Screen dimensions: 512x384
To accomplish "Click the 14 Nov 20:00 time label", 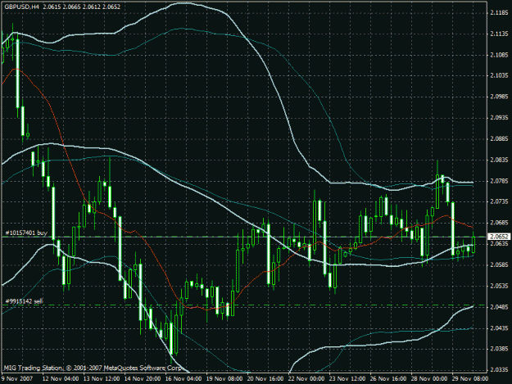I will 143,378.
